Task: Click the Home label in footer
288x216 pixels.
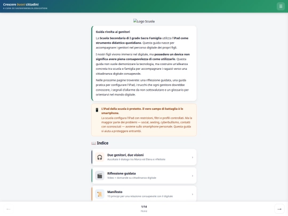Action: [x=144, y=211]
